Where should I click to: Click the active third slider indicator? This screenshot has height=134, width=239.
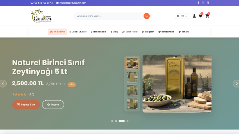click(x=122, y=121)
